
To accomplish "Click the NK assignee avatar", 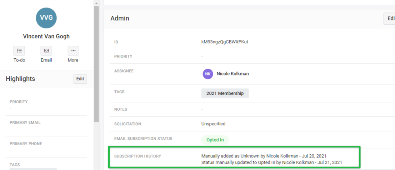I will click(x=208, y=74).
